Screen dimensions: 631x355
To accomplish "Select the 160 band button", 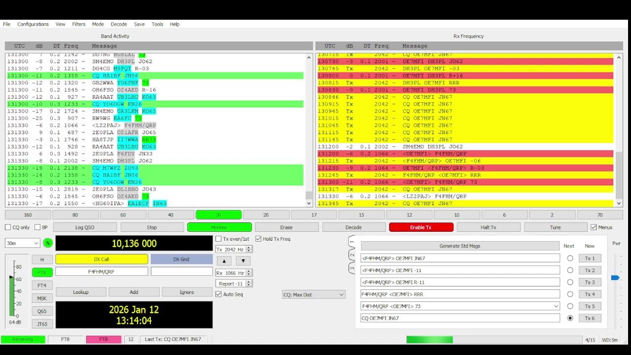I will 28,215.
